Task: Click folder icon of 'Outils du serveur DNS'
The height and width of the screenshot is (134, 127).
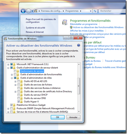Action: pos(21,98)
